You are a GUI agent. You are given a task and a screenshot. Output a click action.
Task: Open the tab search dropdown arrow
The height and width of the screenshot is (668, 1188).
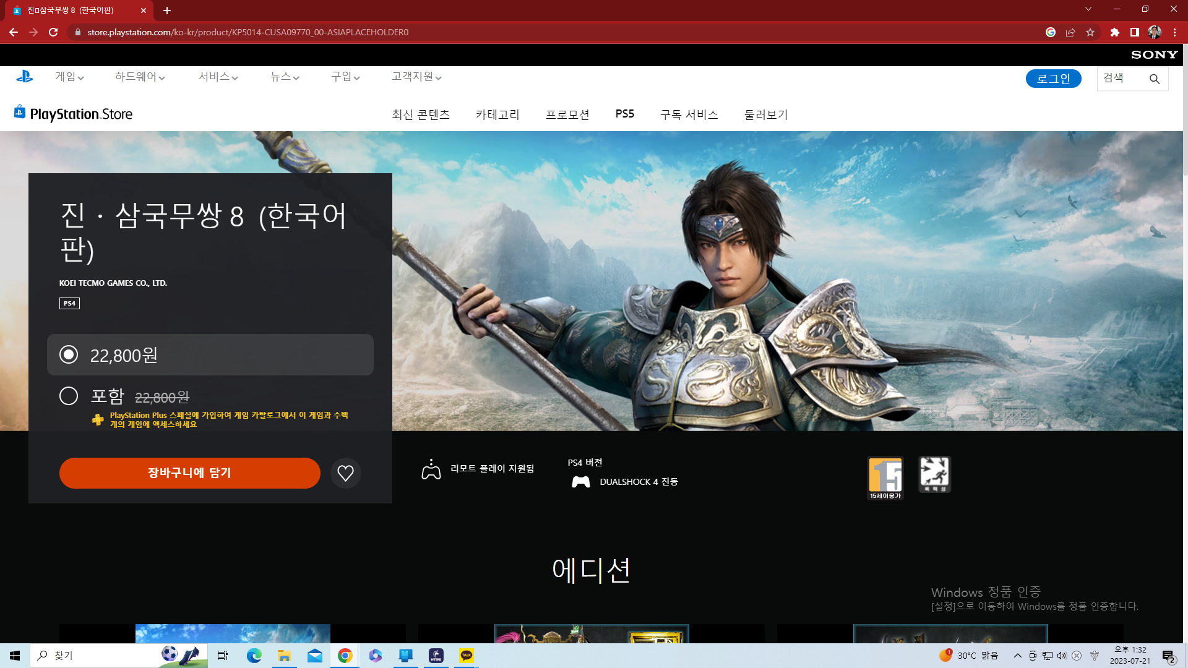click(x=1088, y=9)
